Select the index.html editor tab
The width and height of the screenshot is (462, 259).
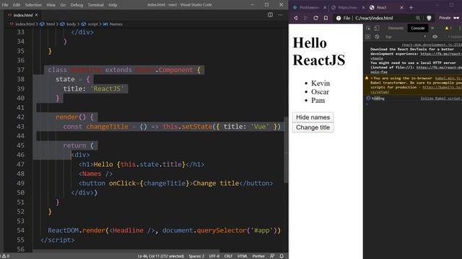click(22, 15)
